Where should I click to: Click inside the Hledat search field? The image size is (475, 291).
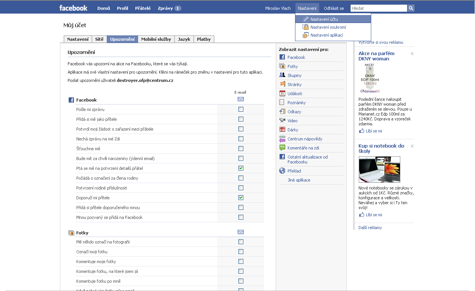pos(379,8)
